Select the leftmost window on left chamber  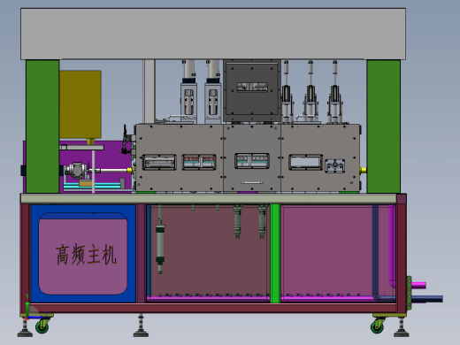tap(159, 162)
